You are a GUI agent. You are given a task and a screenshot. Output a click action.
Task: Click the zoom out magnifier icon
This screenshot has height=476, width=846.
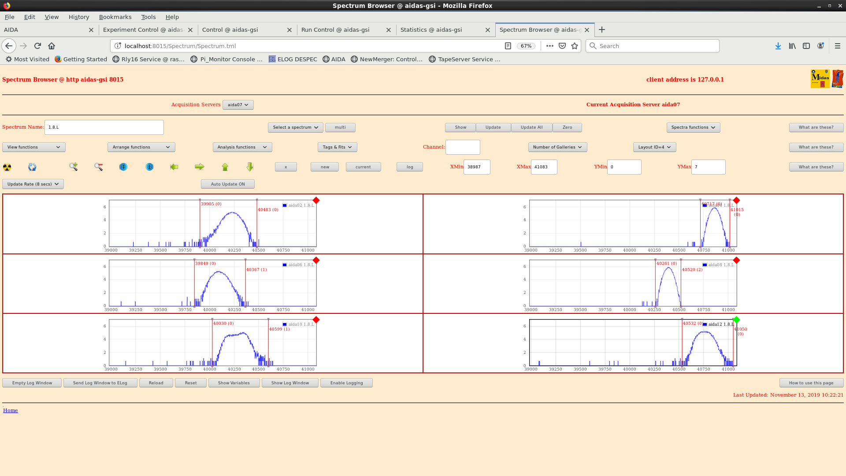(x=98, y=167)
